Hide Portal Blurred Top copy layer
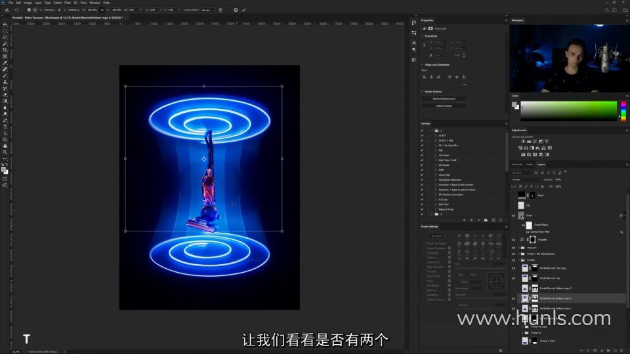Viewport: 630px width, 354px height. point(513,268)
